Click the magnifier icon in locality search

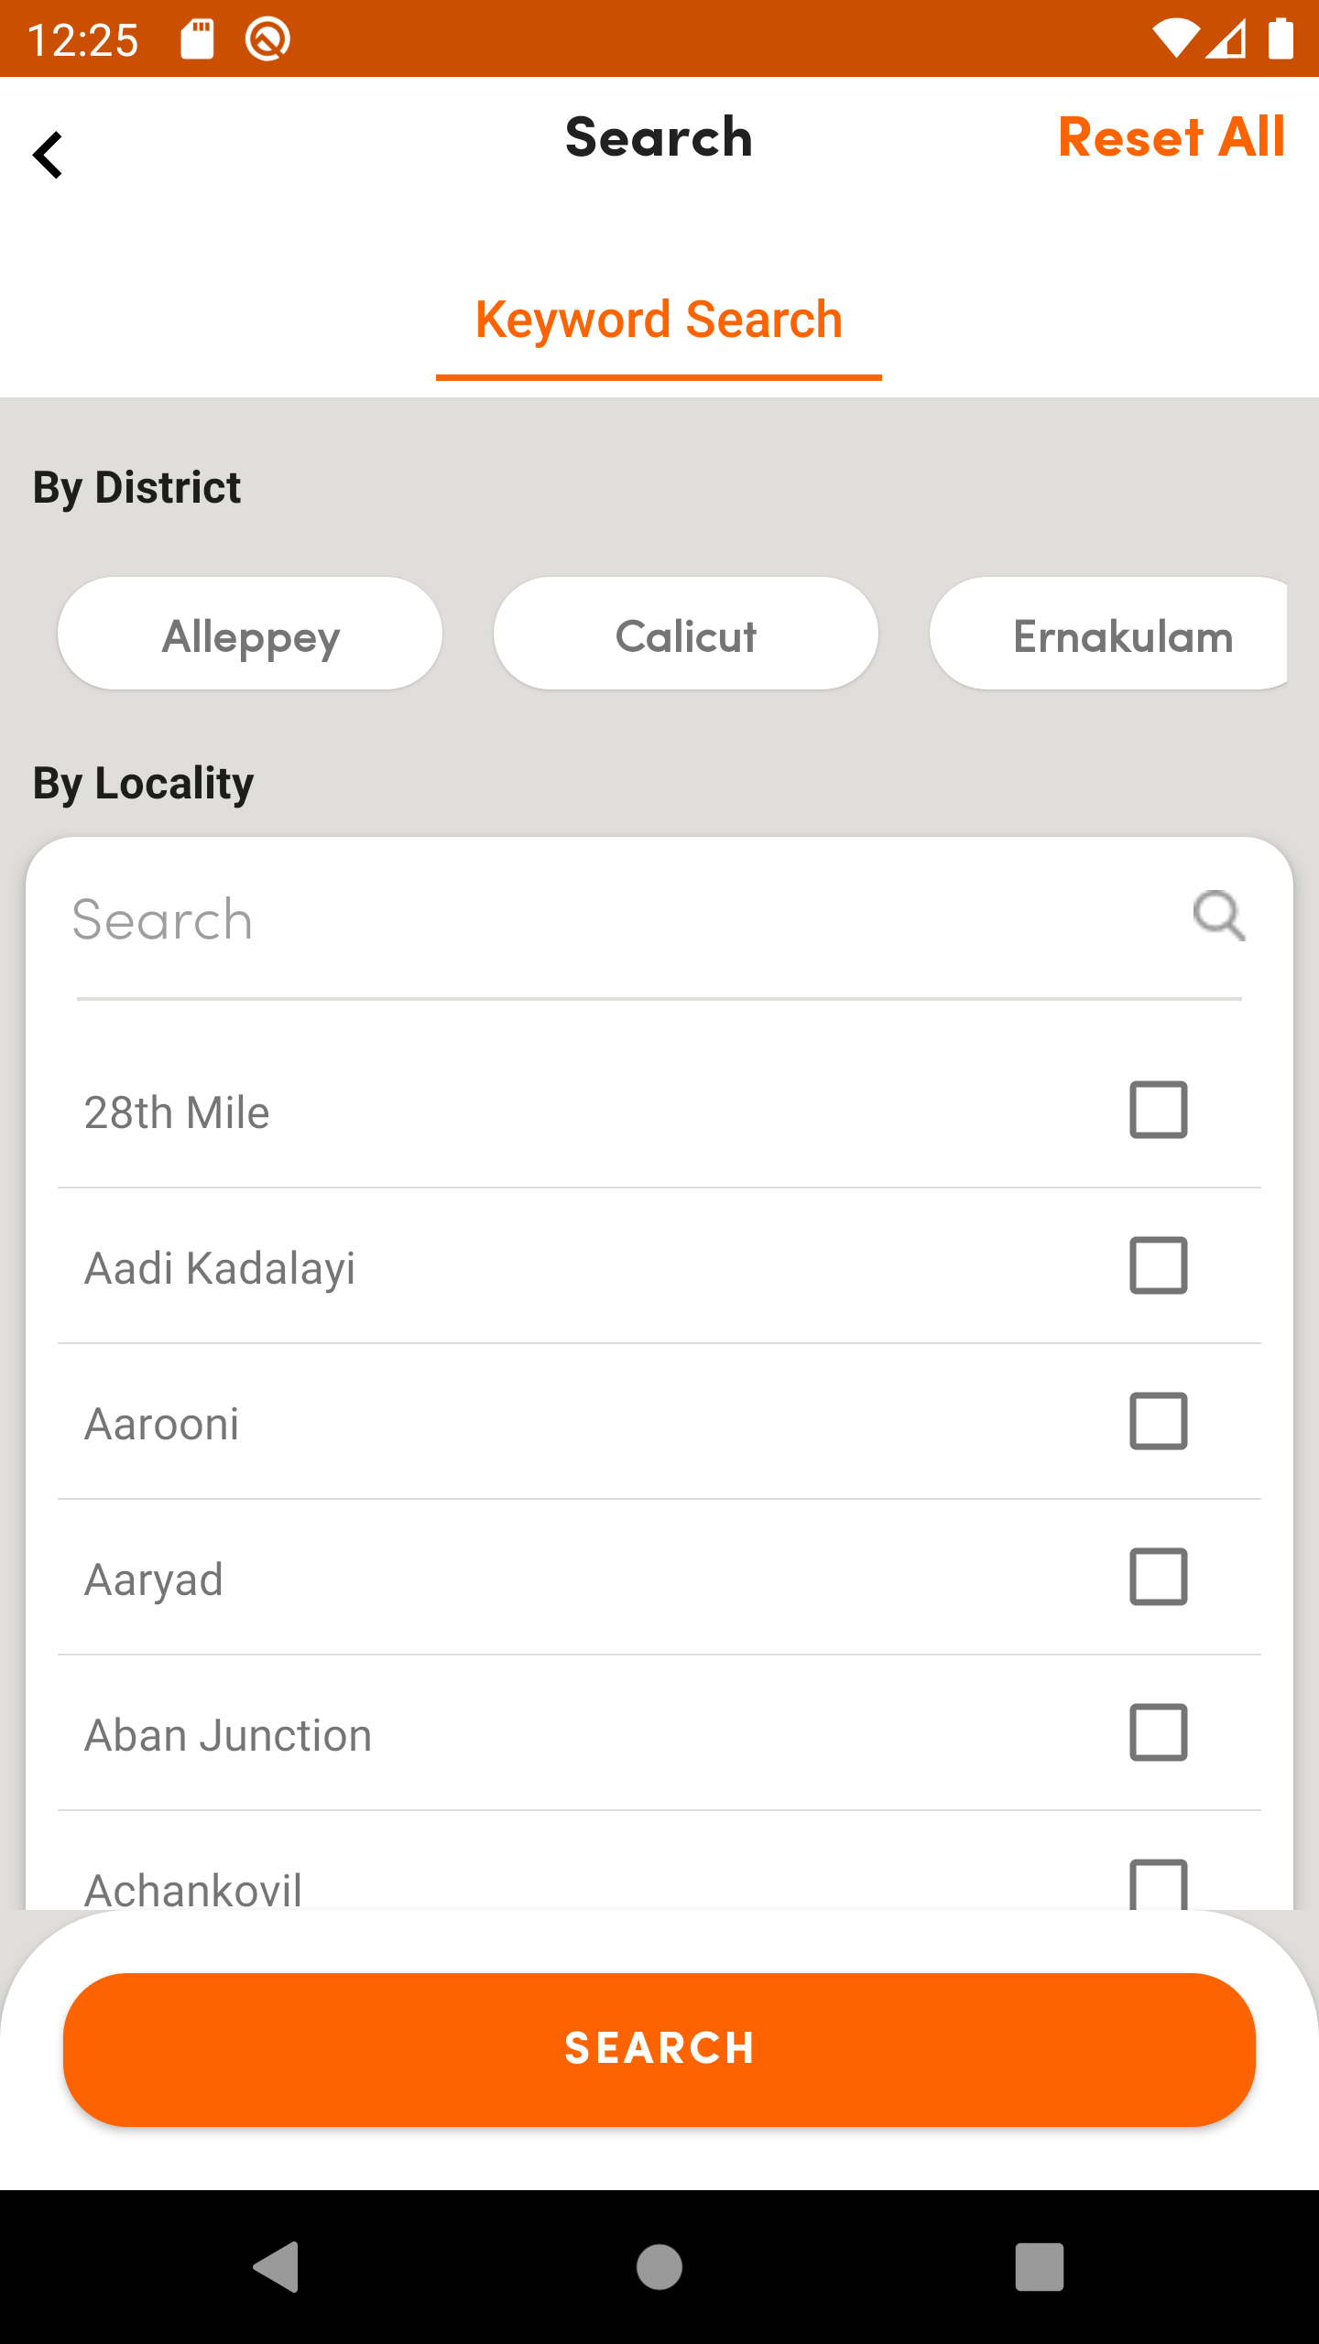pyautogui.click(x=1219, y=916)
